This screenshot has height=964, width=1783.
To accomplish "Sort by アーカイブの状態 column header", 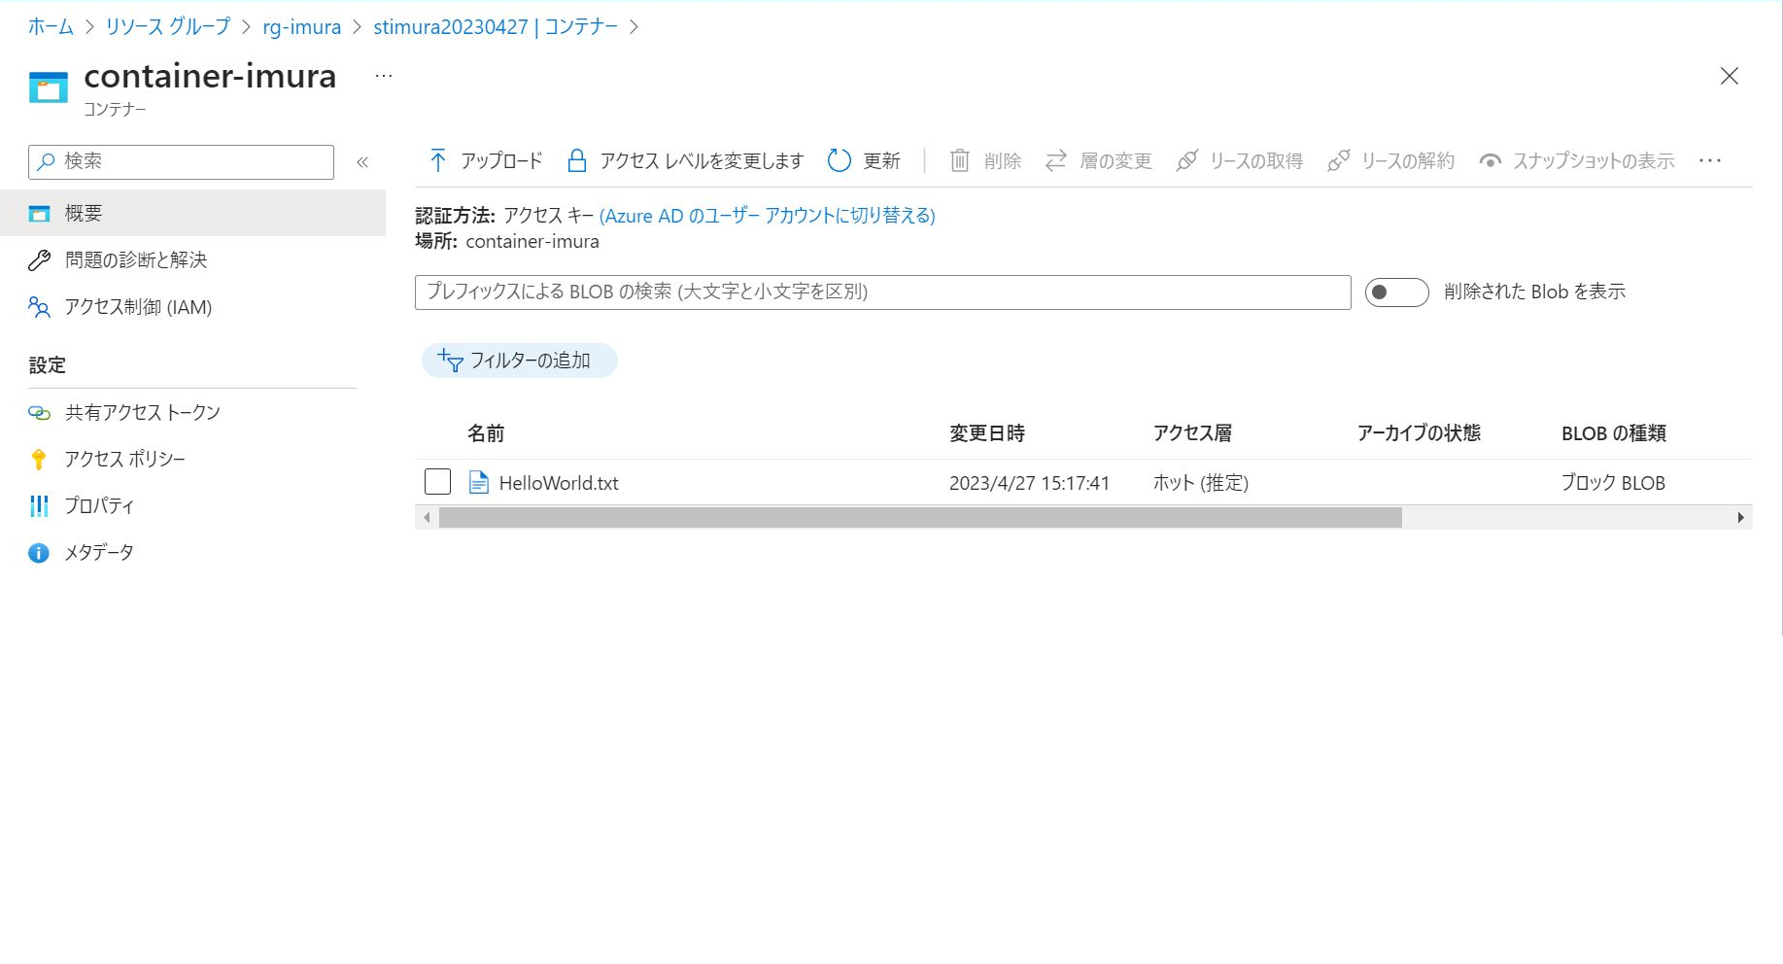I will [x=1419, y=433].
